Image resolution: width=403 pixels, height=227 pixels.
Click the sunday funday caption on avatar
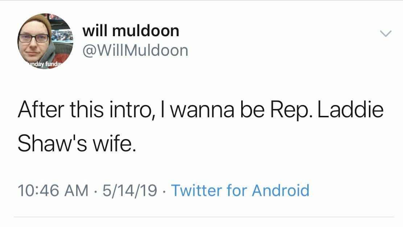[x=45, y=64]
